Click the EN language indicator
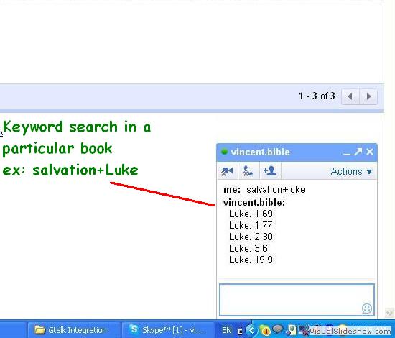The image size is (395, 338). tap(227, 330)
